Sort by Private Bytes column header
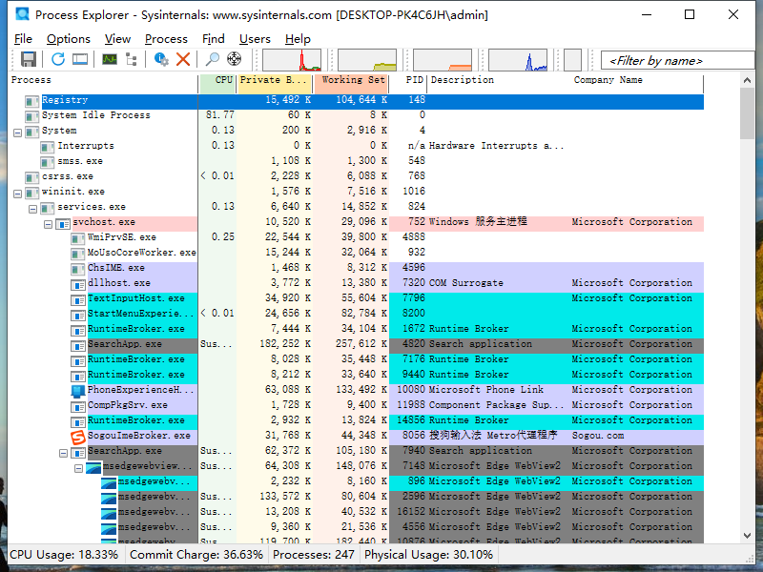763x572 pixels. (x=274, y=83)
